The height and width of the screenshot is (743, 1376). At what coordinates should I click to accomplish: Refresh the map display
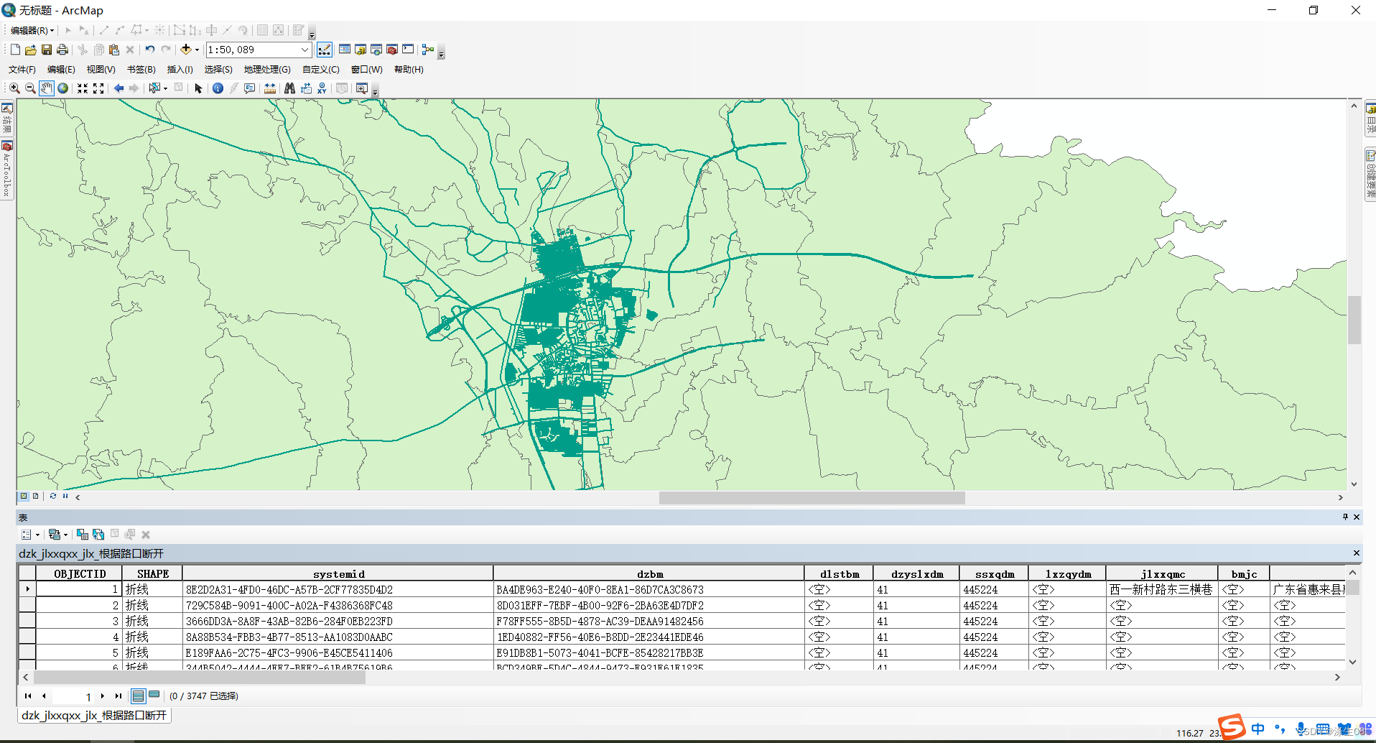52,496
